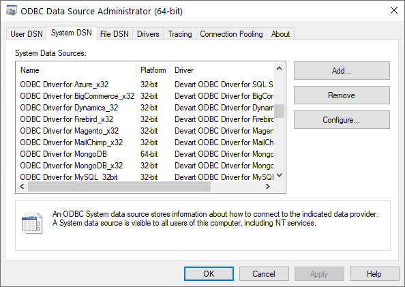Click Devart ODBC Driver for MailChimp cell
This screenshot has width=405, height=287.
click(x=224, y=142)
